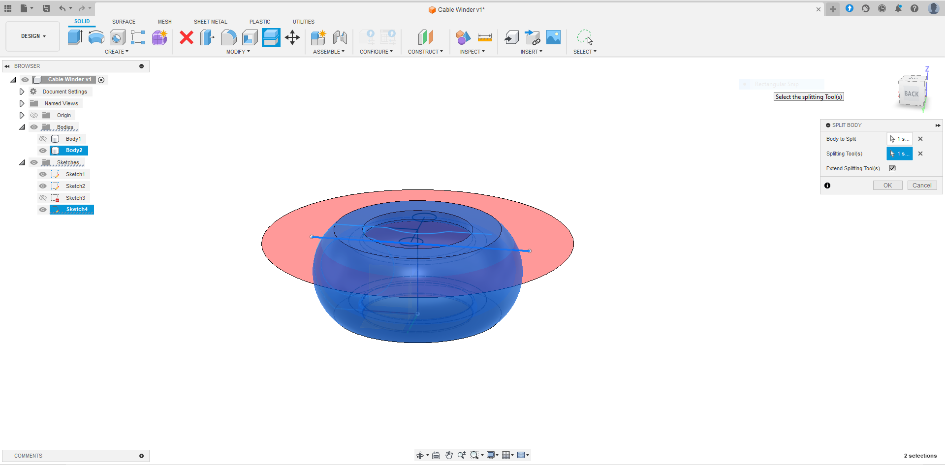Switch to the SURFACE tab

(124, 22)
